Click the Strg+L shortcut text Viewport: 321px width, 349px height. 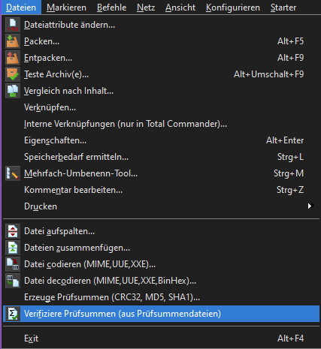click(290, 157)
